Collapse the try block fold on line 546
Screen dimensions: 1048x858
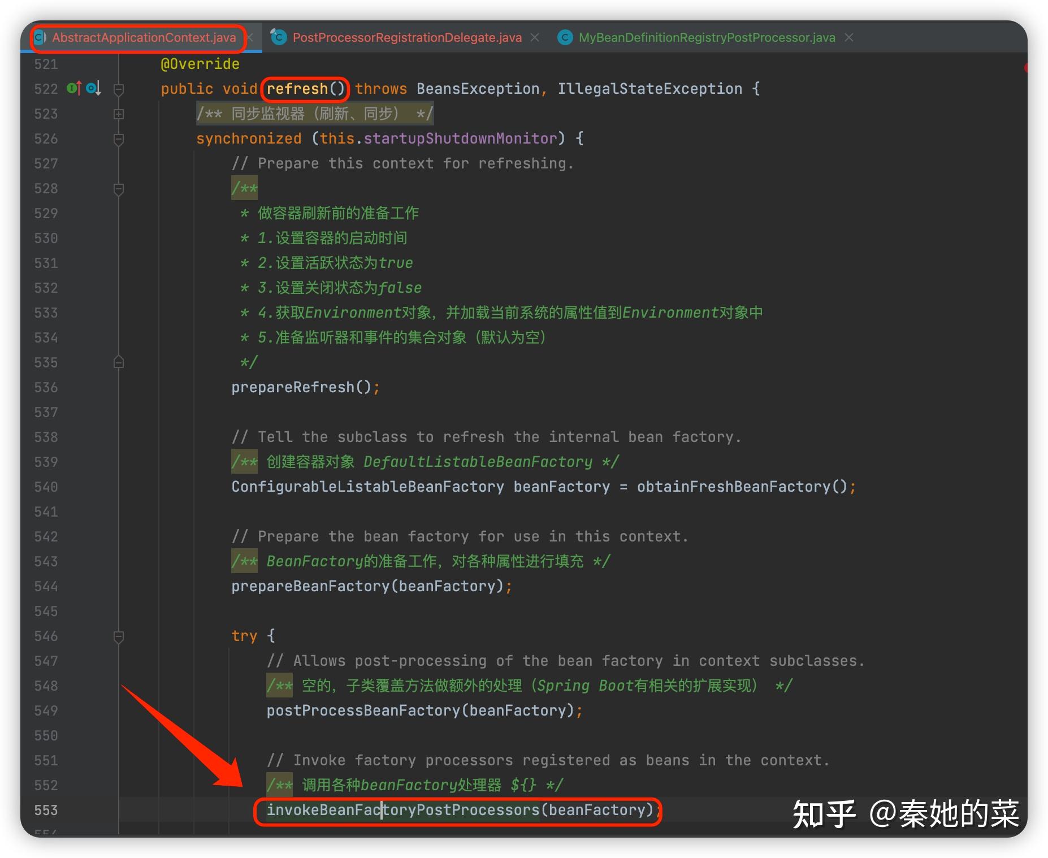pyautogui.click(x=119, y=636)
